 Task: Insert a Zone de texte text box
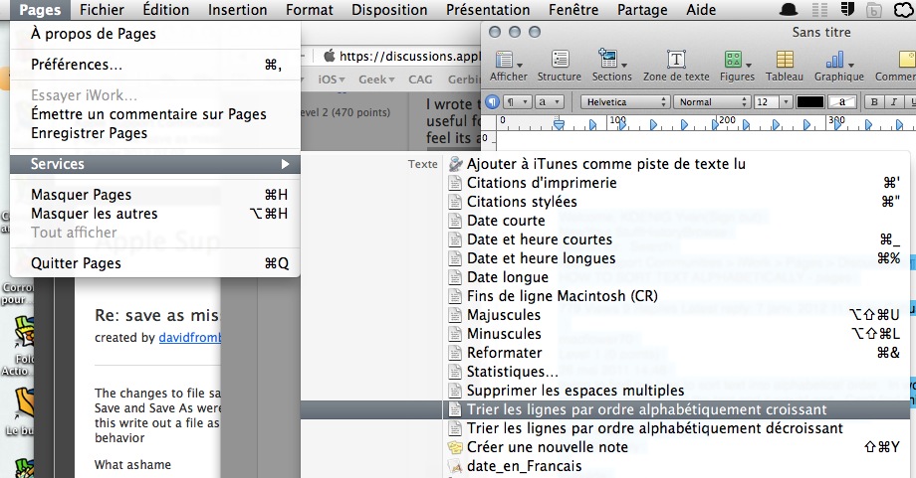tap(676, 66)
